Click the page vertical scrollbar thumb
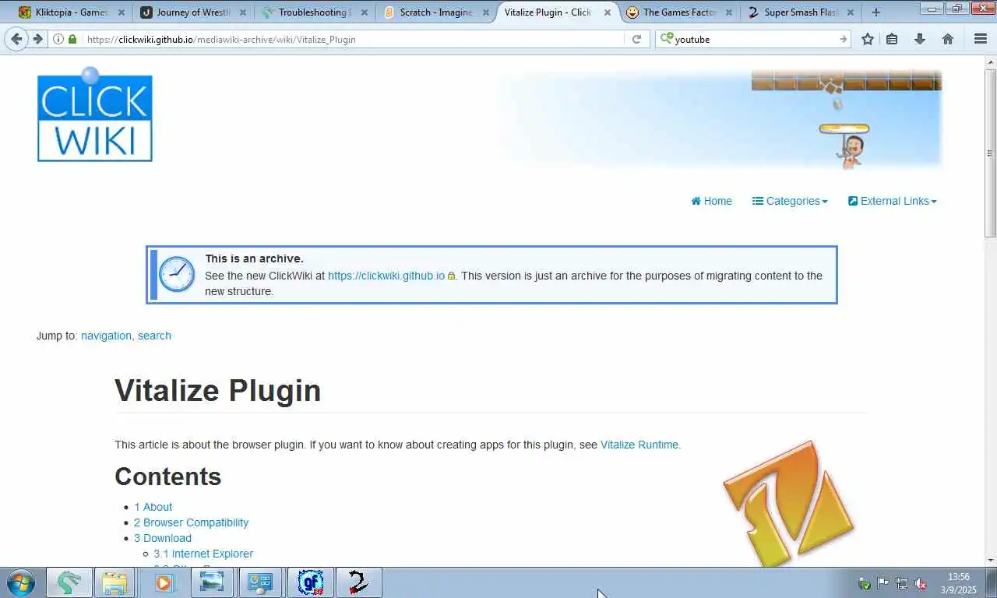The height and width of the screenshot is (598, 997). 990,152
